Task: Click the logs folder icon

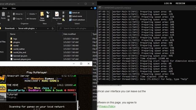Action: click(11, 39)
